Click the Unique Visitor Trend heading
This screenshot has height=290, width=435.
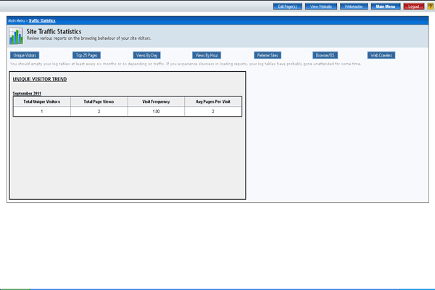(41, 78)
